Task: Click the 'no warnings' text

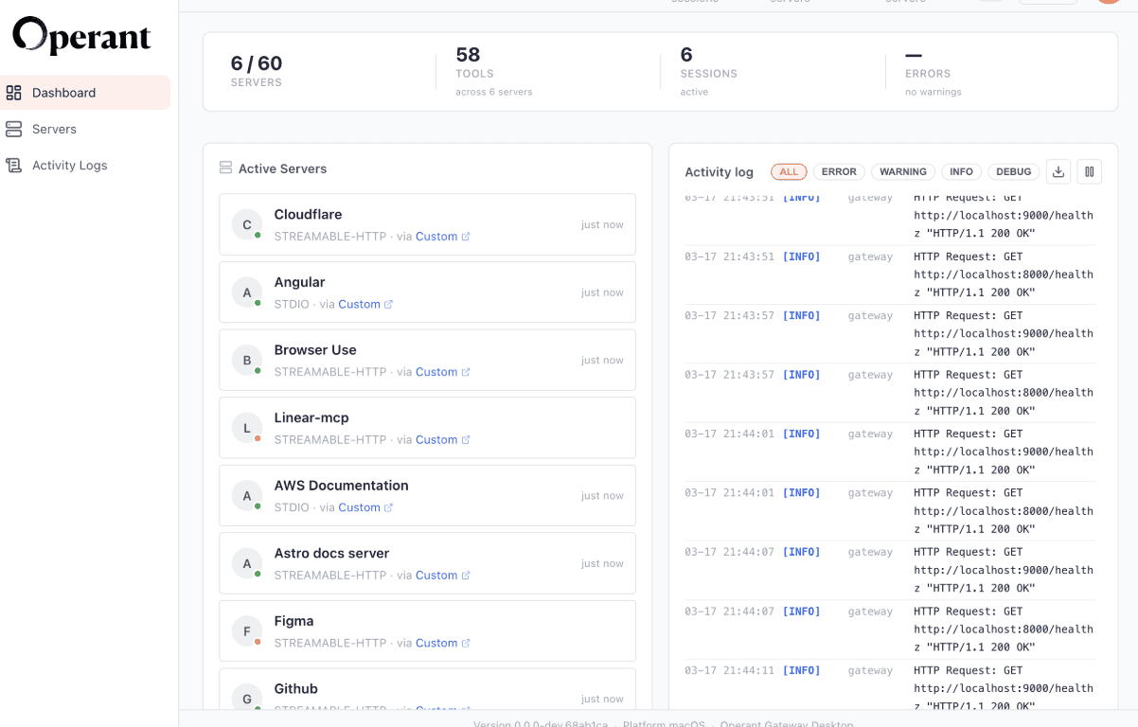Action: [x=933, y=92]
